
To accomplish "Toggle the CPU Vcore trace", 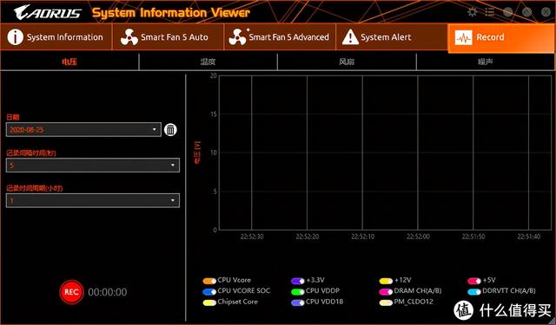I will tap(209, 281).
